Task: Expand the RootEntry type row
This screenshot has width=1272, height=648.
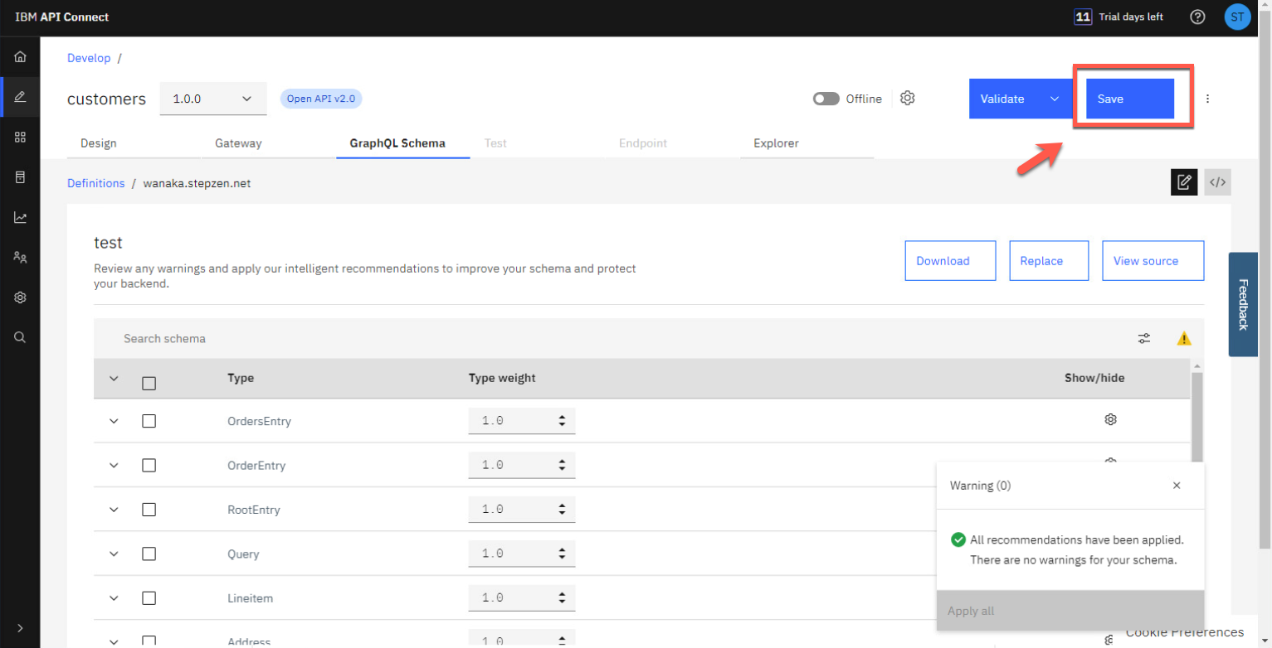Action: click(115, 510)
